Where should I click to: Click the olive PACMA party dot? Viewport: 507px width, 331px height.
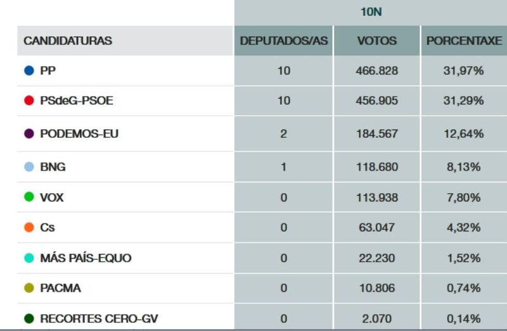click(x=29, y=289)
